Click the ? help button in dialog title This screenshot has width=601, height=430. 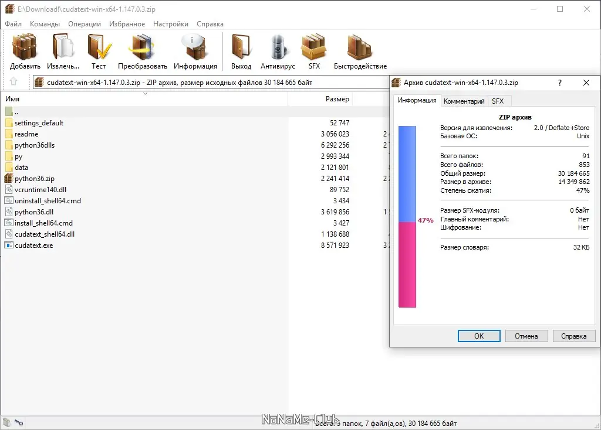[x=559, y=83]
